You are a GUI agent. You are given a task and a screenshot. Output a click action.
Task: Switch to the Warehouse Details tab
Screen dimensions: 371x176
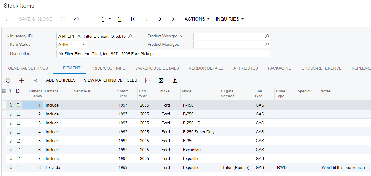(x=157, y=68)
